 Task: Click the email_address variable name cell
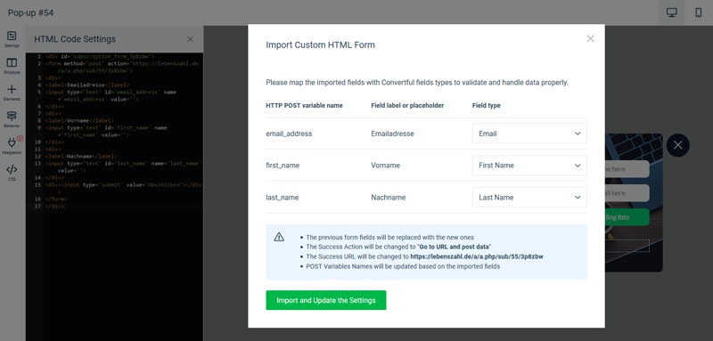point(289,134)
